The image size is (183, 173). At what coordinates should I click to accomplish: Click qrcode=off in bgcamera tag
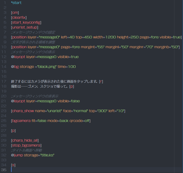click(79, 121)
